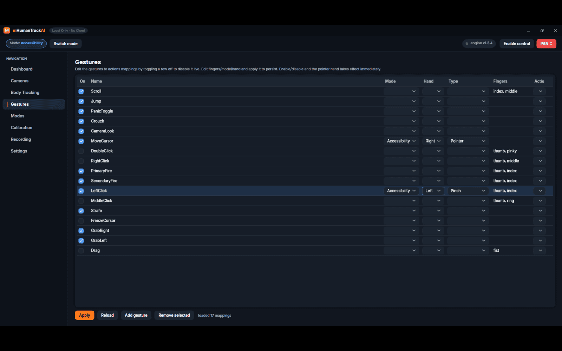Restore down the application window
Viewport: 562px width, 351px height.
pos(542,31)
